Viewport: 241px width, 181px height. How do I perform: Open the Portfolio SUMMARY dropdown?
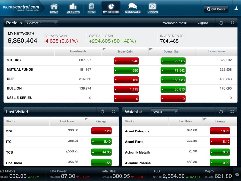click(x=41, y=23)
